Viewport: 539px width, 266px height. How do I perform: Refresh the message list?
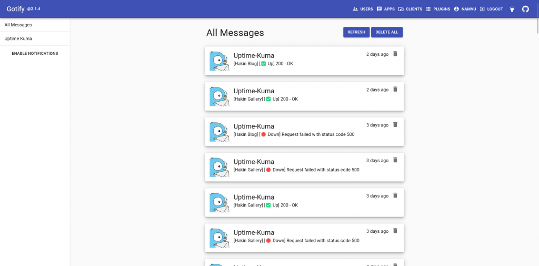click(356, 32)
